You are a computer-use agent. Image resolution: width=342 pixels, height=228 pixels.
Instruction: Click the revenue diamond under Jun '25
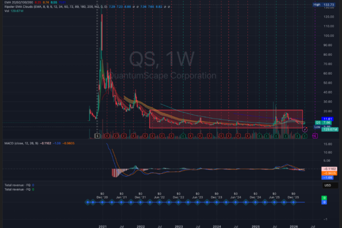274,202
